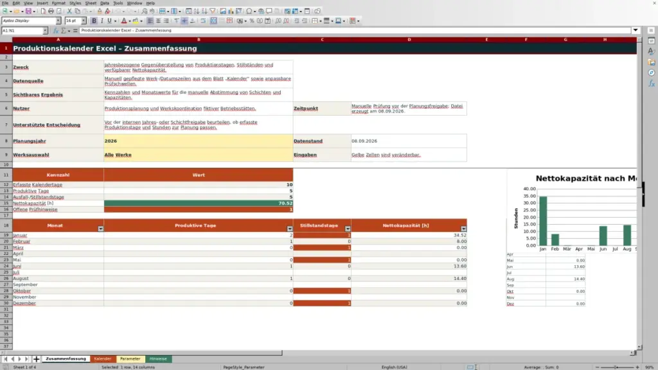Enable left text alignment
Viewport: 658px width, 370px height.
pos(150,21)
